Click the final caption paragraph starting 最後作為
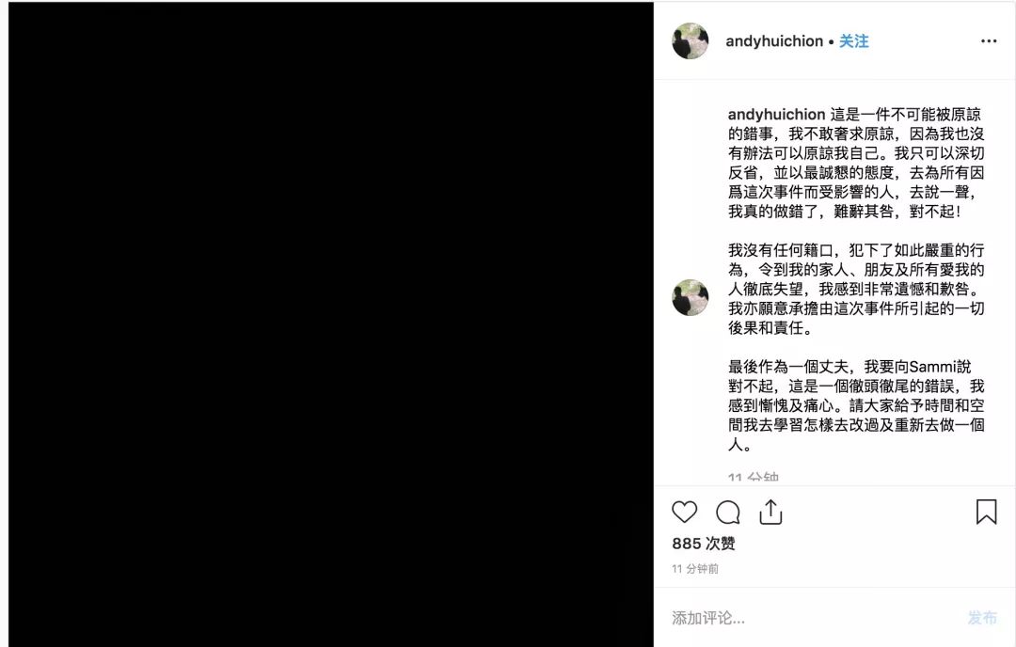Viewport: 1016px width, 647px height. click(x=856, y=405)
